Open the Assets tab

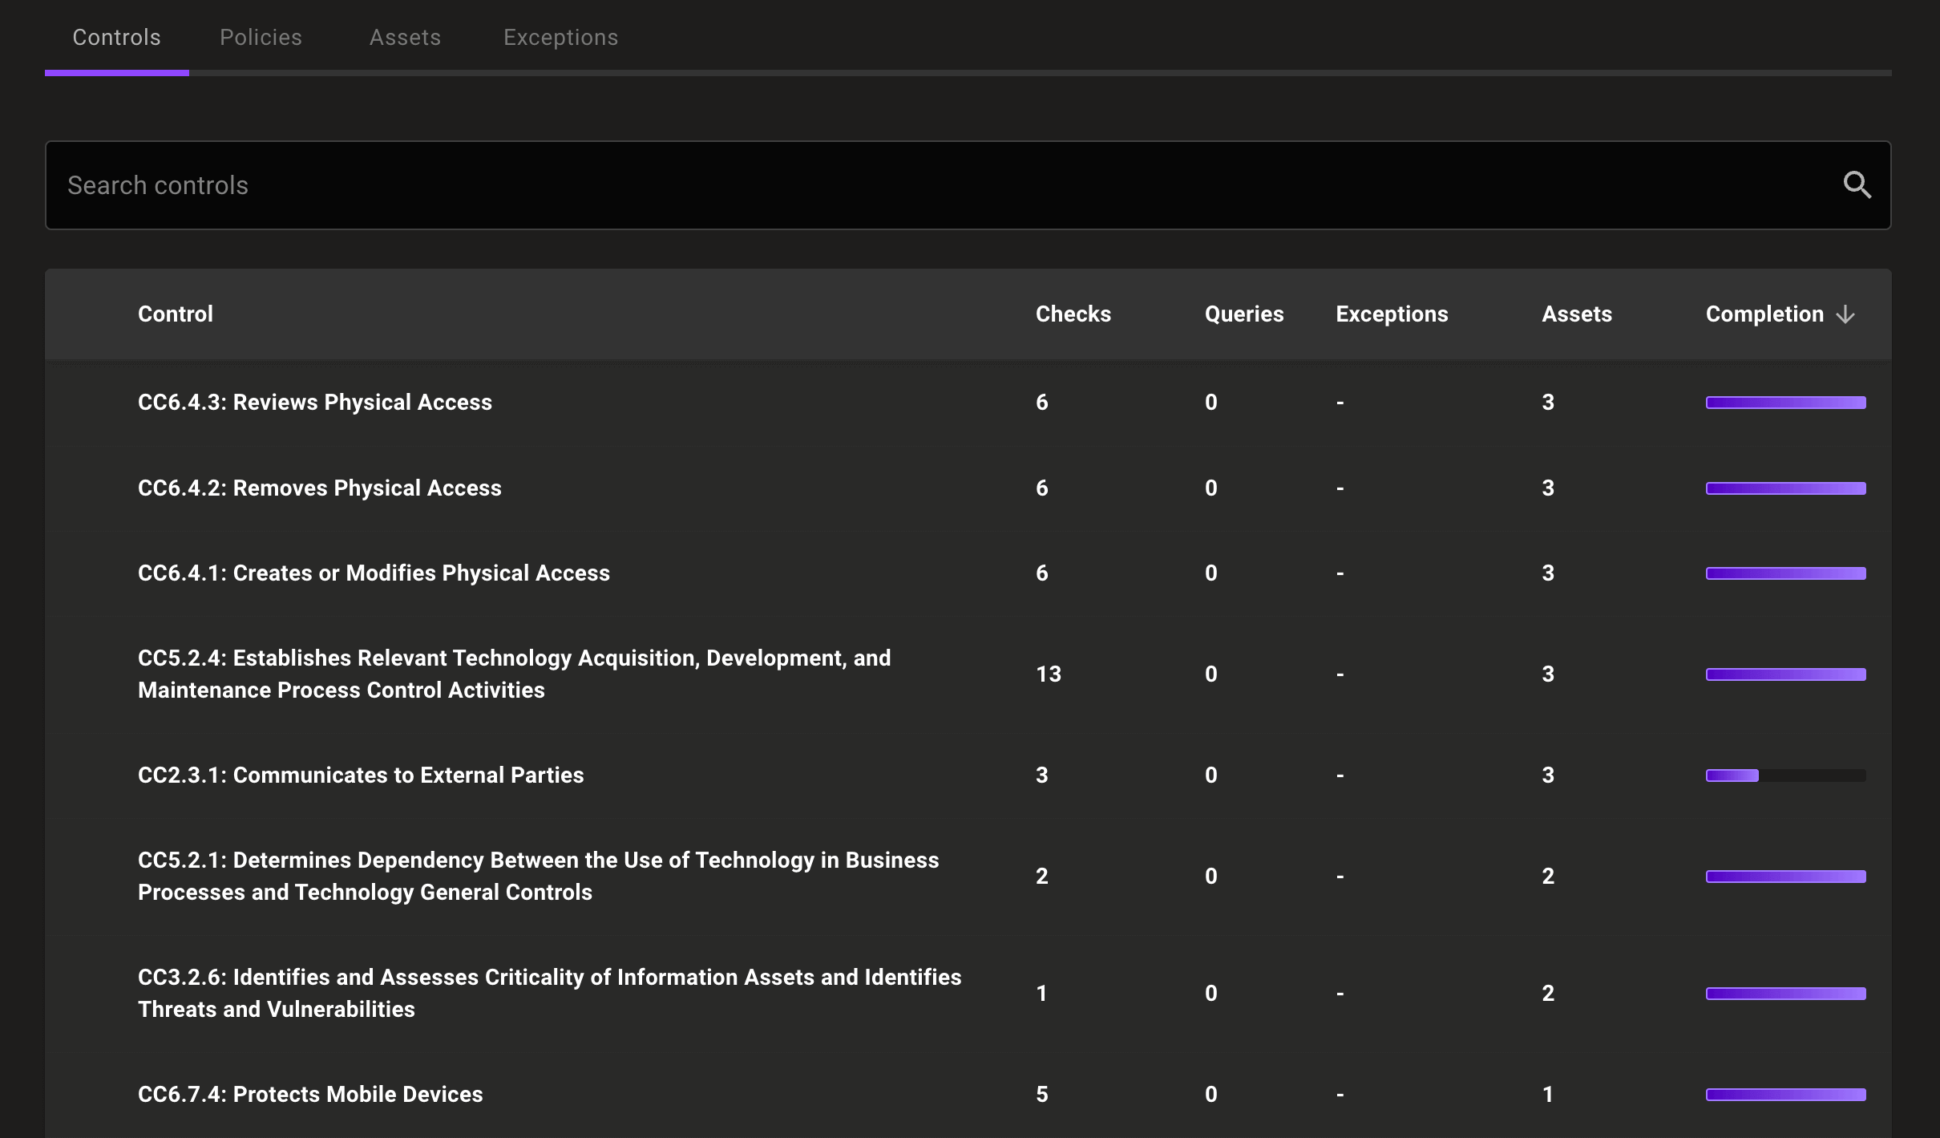click(x=405, y=38)
